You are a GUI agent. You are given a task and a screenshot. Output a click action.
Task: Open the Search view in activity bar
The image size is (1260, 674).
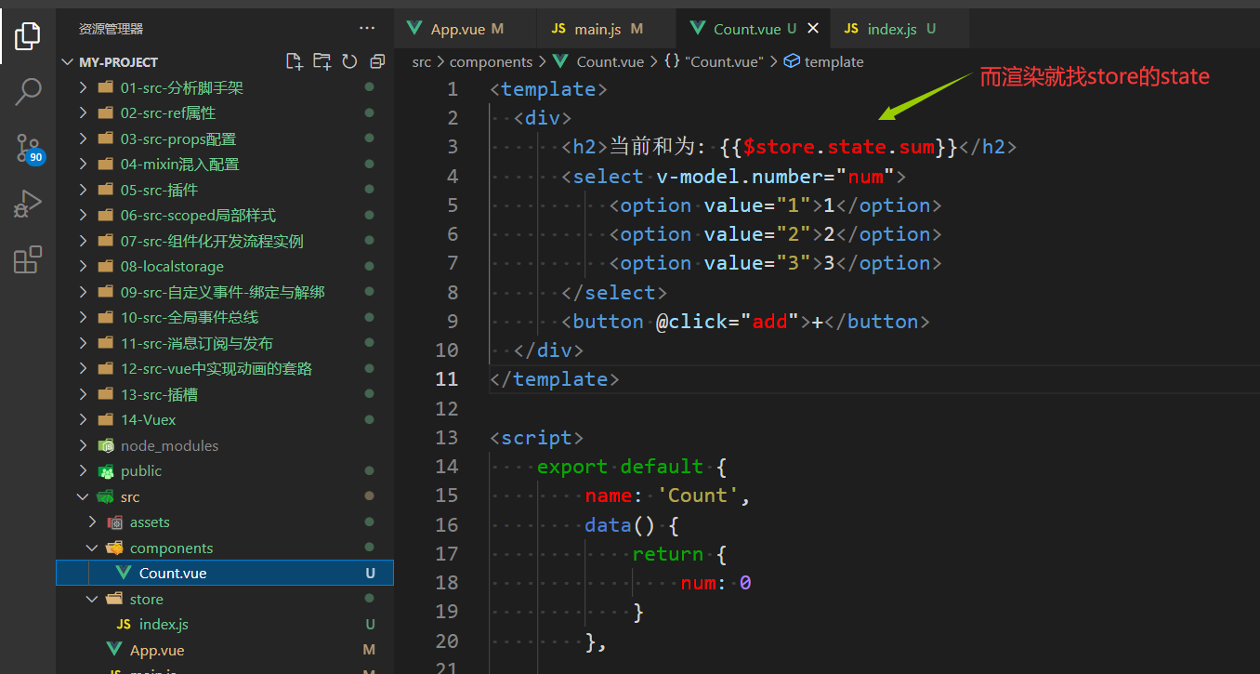(28, 91)
